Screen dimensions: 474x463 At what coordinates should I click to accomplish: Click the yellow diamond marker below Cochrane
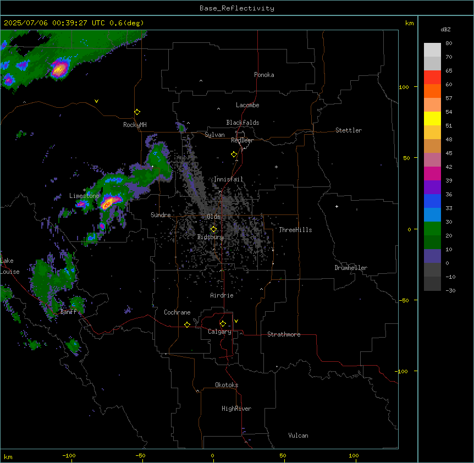[187, 324]
